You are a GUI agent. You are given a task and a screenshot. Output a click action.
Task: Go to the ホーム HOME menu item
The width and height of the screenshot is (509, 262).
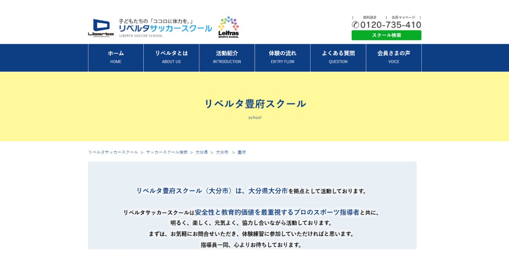[x=116, y=57]
